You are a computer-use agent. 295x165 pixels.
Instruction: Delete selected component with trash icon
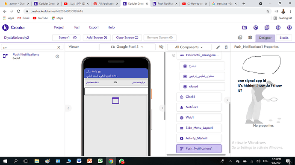coord(226,47)
